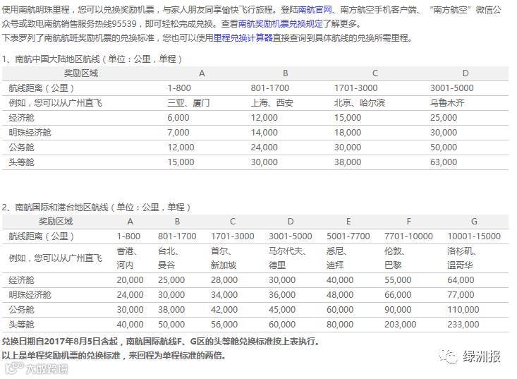The width and height of the screenshot is (517, 379).
Task: Select the 新加坡 destination text
Action: (224, 265)
